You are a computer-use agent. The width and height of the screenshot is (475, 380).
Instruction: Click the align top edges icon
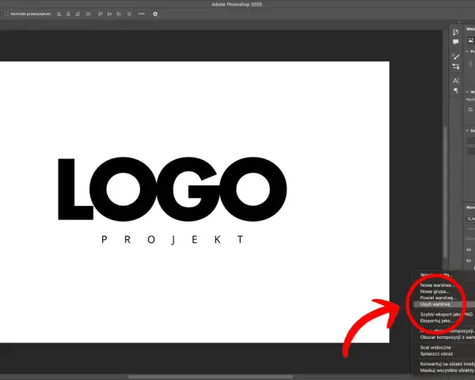pos(101,14)
